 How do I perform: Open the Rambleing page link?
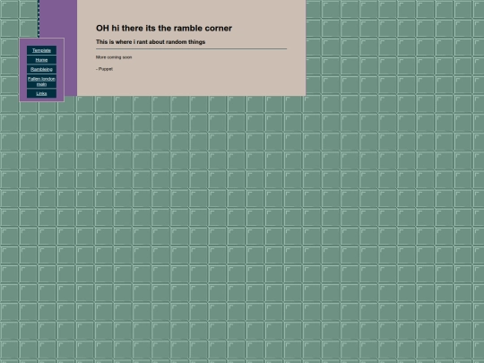coord(41,69)
